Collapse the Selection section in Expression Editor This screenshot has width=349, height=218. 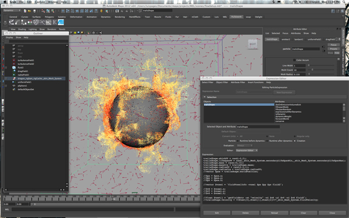pos(205,97)
